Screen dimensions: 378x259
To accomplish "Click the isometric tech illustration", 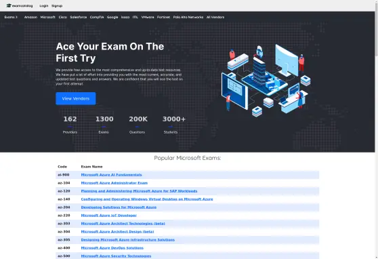I will (266, 80).
